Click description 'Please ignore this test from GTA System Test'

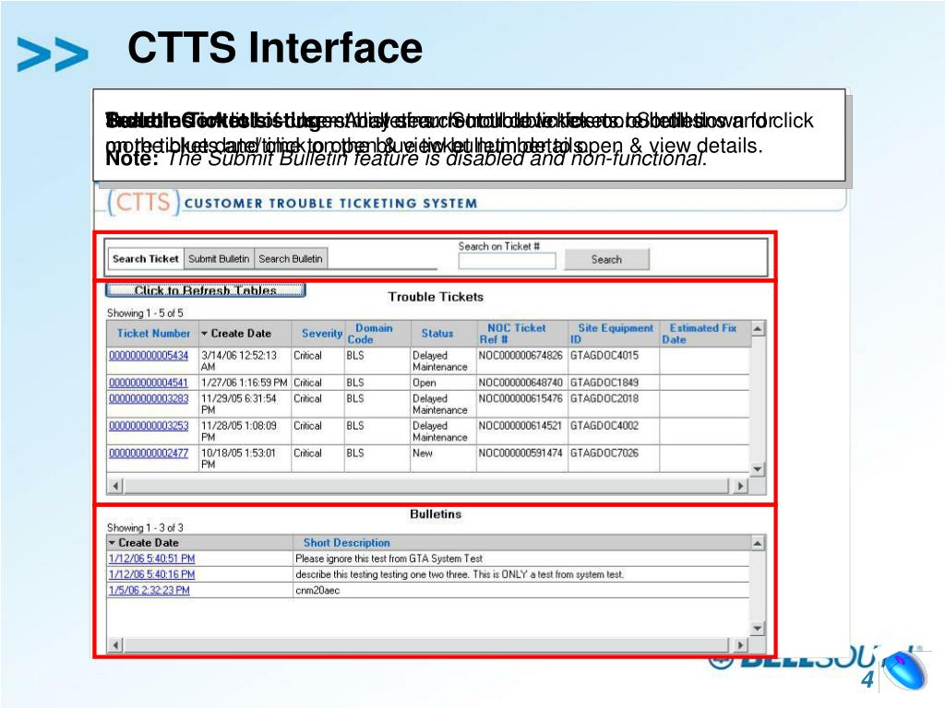pyautogui.click(x=389, y=559)
